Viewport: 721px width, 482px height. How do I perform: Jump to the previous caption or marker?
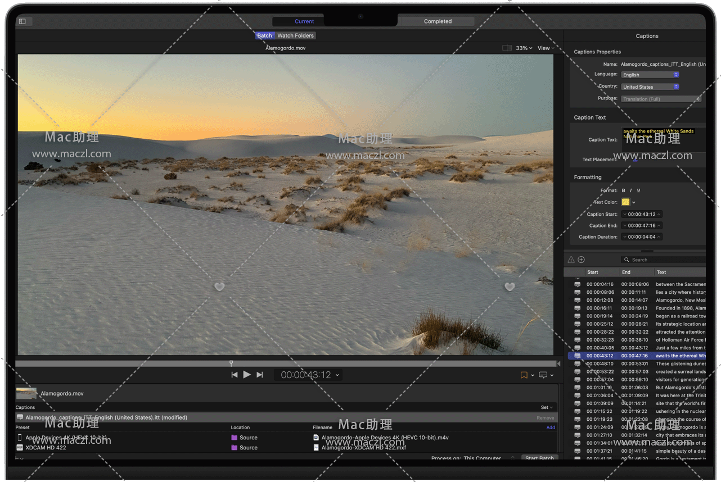pyautogui.click(x=235, y=375)
